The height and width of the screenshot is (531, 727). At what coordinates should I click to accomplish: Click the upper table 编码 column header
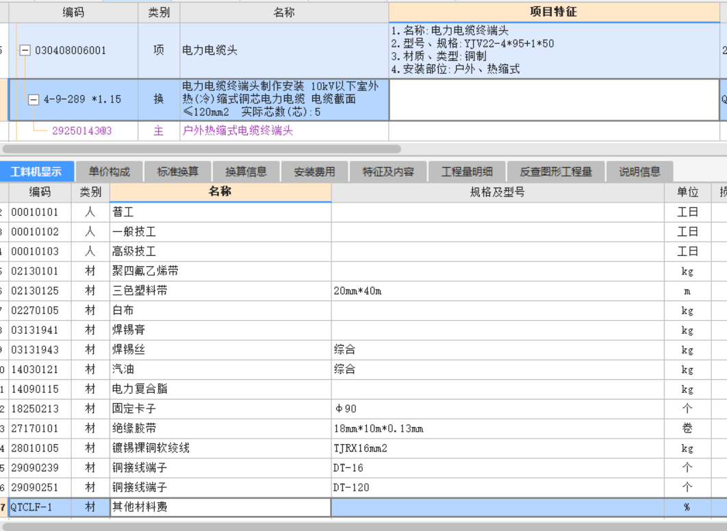pos(73,12)
